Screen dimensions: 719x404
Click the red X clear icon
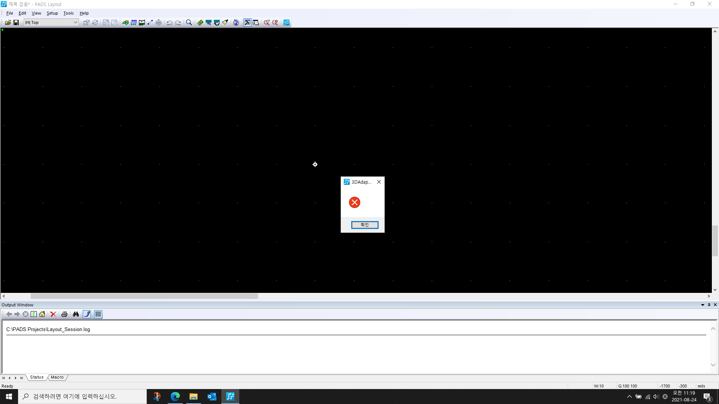pyautogui.click(x=53, y=314)
